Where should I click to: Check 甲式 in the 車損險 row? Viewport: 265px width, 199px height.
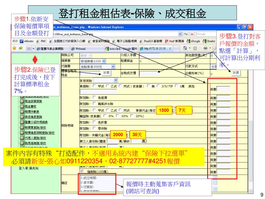pyautogui.click(x=94, y=86)
